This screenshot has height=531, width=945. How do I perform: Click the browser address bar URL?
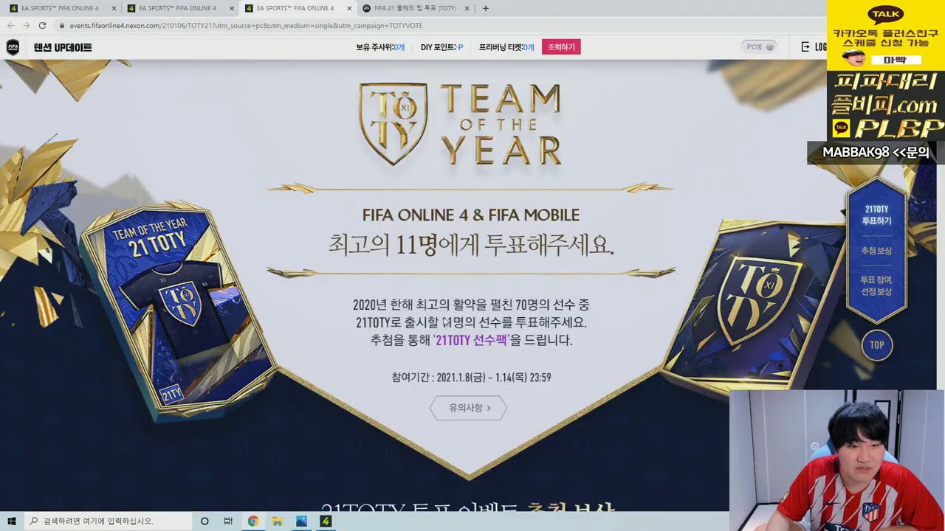point(246,25)
